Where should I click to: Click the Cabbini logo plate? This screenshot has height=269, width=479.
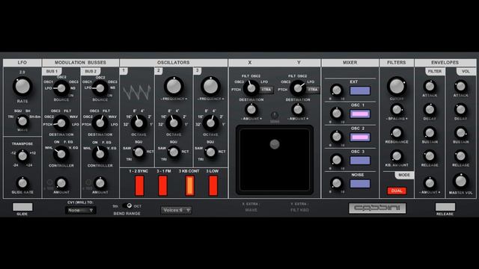(377, 208)
